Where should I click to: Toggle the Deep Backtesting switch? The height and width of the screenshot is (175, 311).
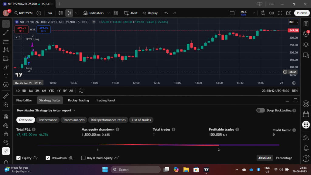tap(260, 110)
